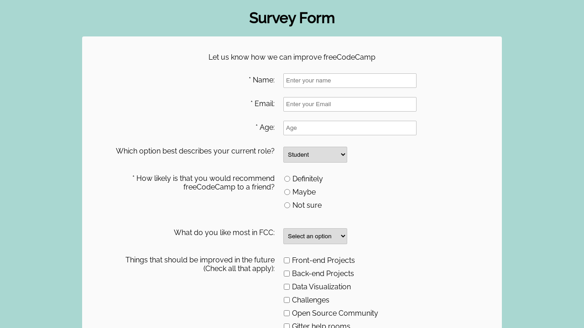Toggle the Open Source Community checkbox
The image size is (584, 328).
pyautogui.click(x=287, y=313)
